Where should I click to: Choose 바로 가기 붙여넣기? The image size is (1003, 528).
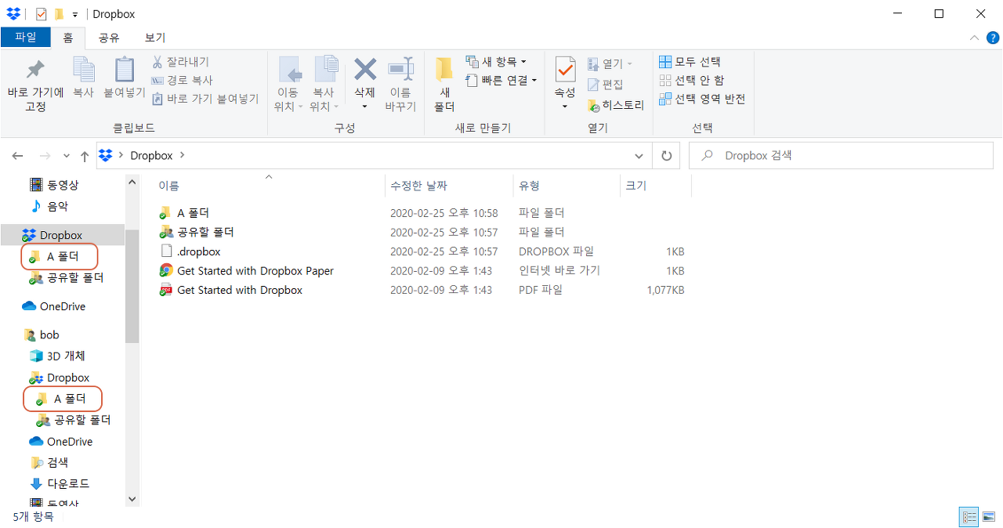click(205, 99)
